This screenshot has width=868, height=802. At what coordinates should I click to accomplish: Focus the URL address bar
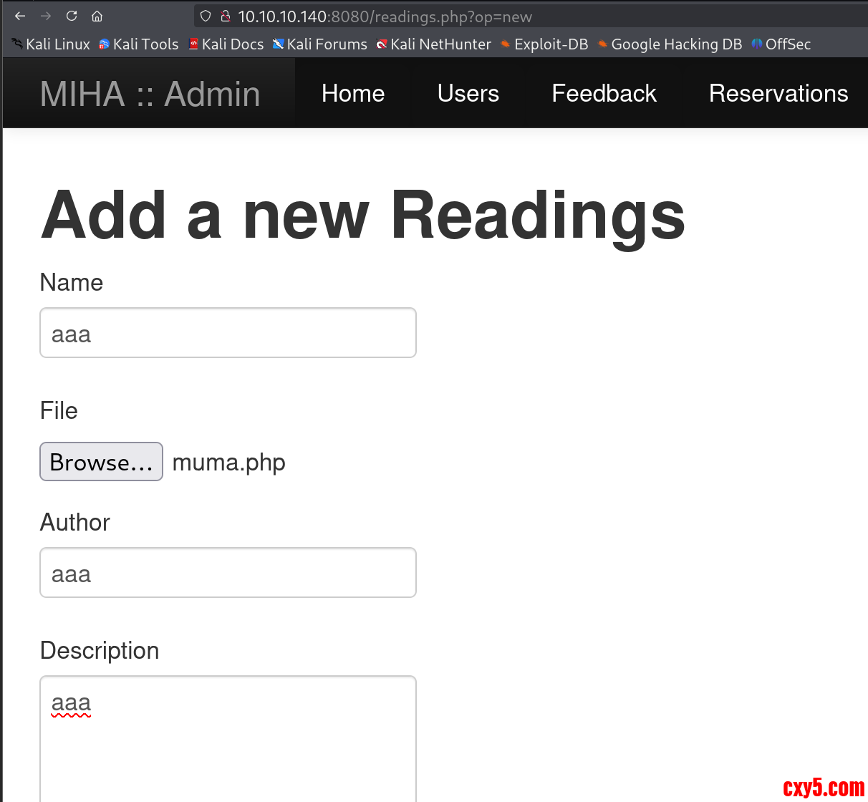(x=530, y=16)
